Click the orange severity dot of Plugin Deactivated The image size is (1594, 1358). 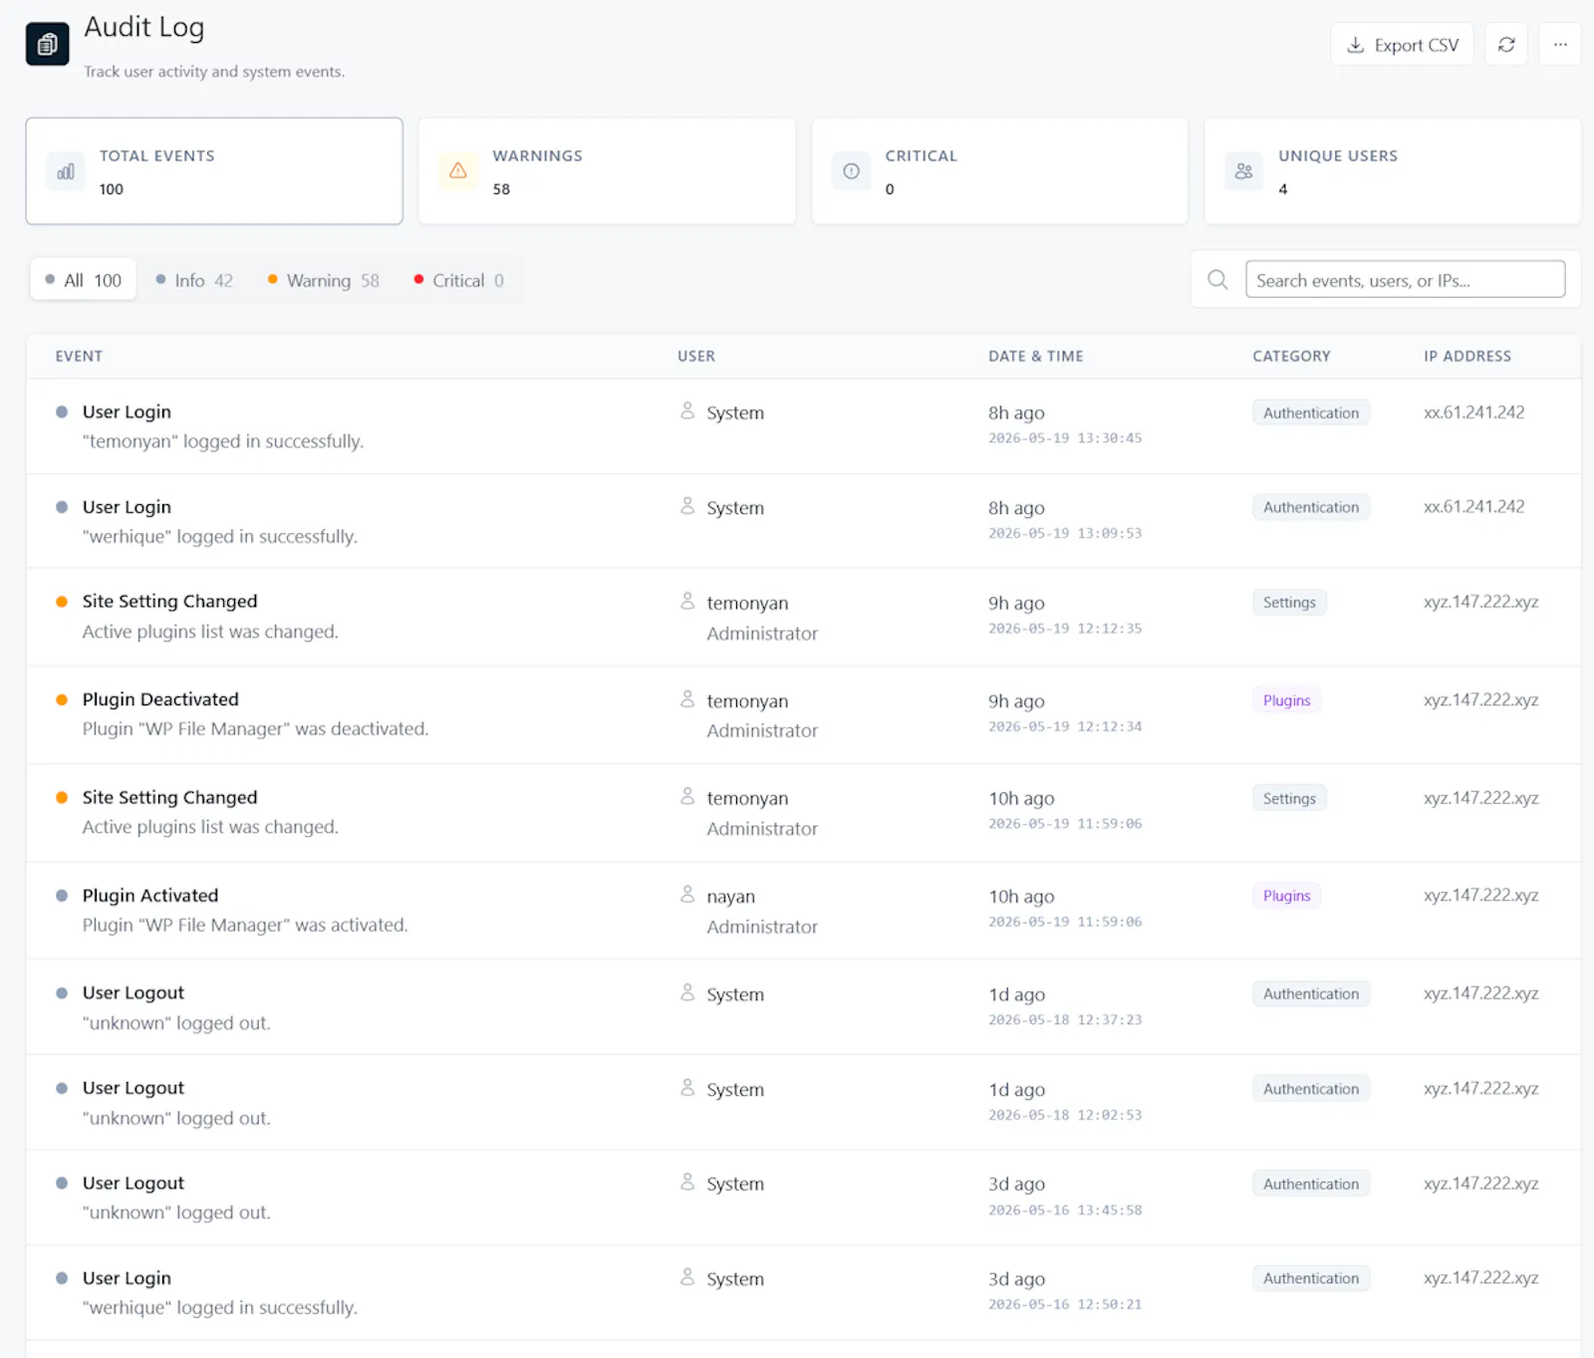pyautogui.click(x=62, y=699)
